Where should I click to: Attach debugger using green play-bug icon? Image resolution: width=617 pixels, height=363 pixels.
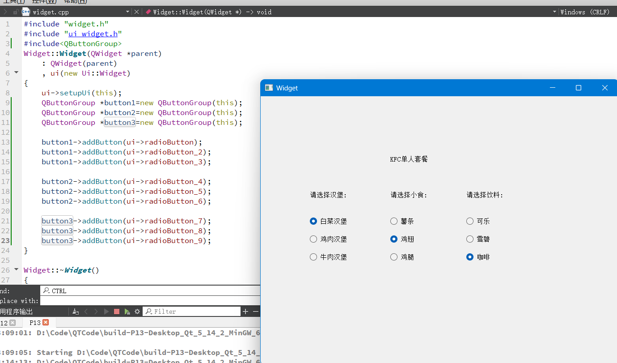pos(127,312)
